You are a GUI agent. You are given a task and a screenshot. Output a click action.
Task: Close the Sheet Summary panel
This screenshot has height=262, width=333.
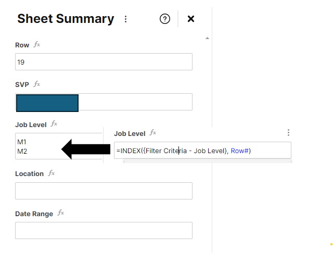(x=191, y=19)
